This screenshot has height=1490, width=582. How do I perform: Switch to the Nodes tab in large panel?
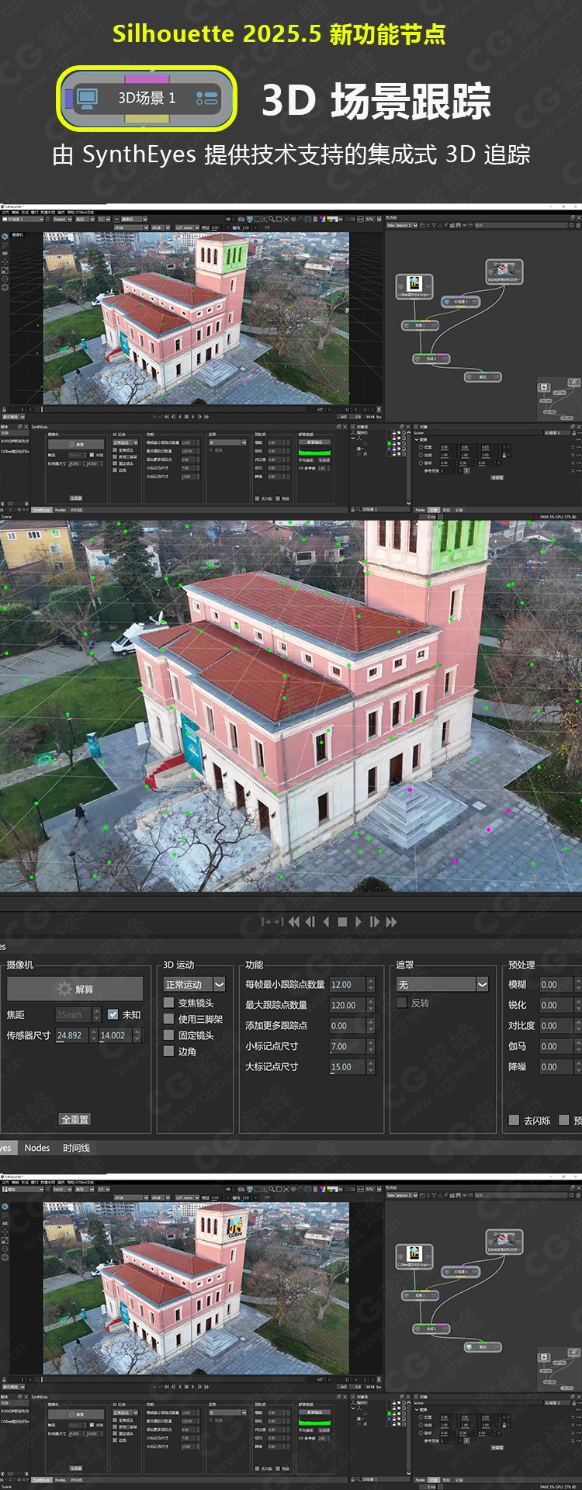pyautogui.click(x=36, y=1148)
